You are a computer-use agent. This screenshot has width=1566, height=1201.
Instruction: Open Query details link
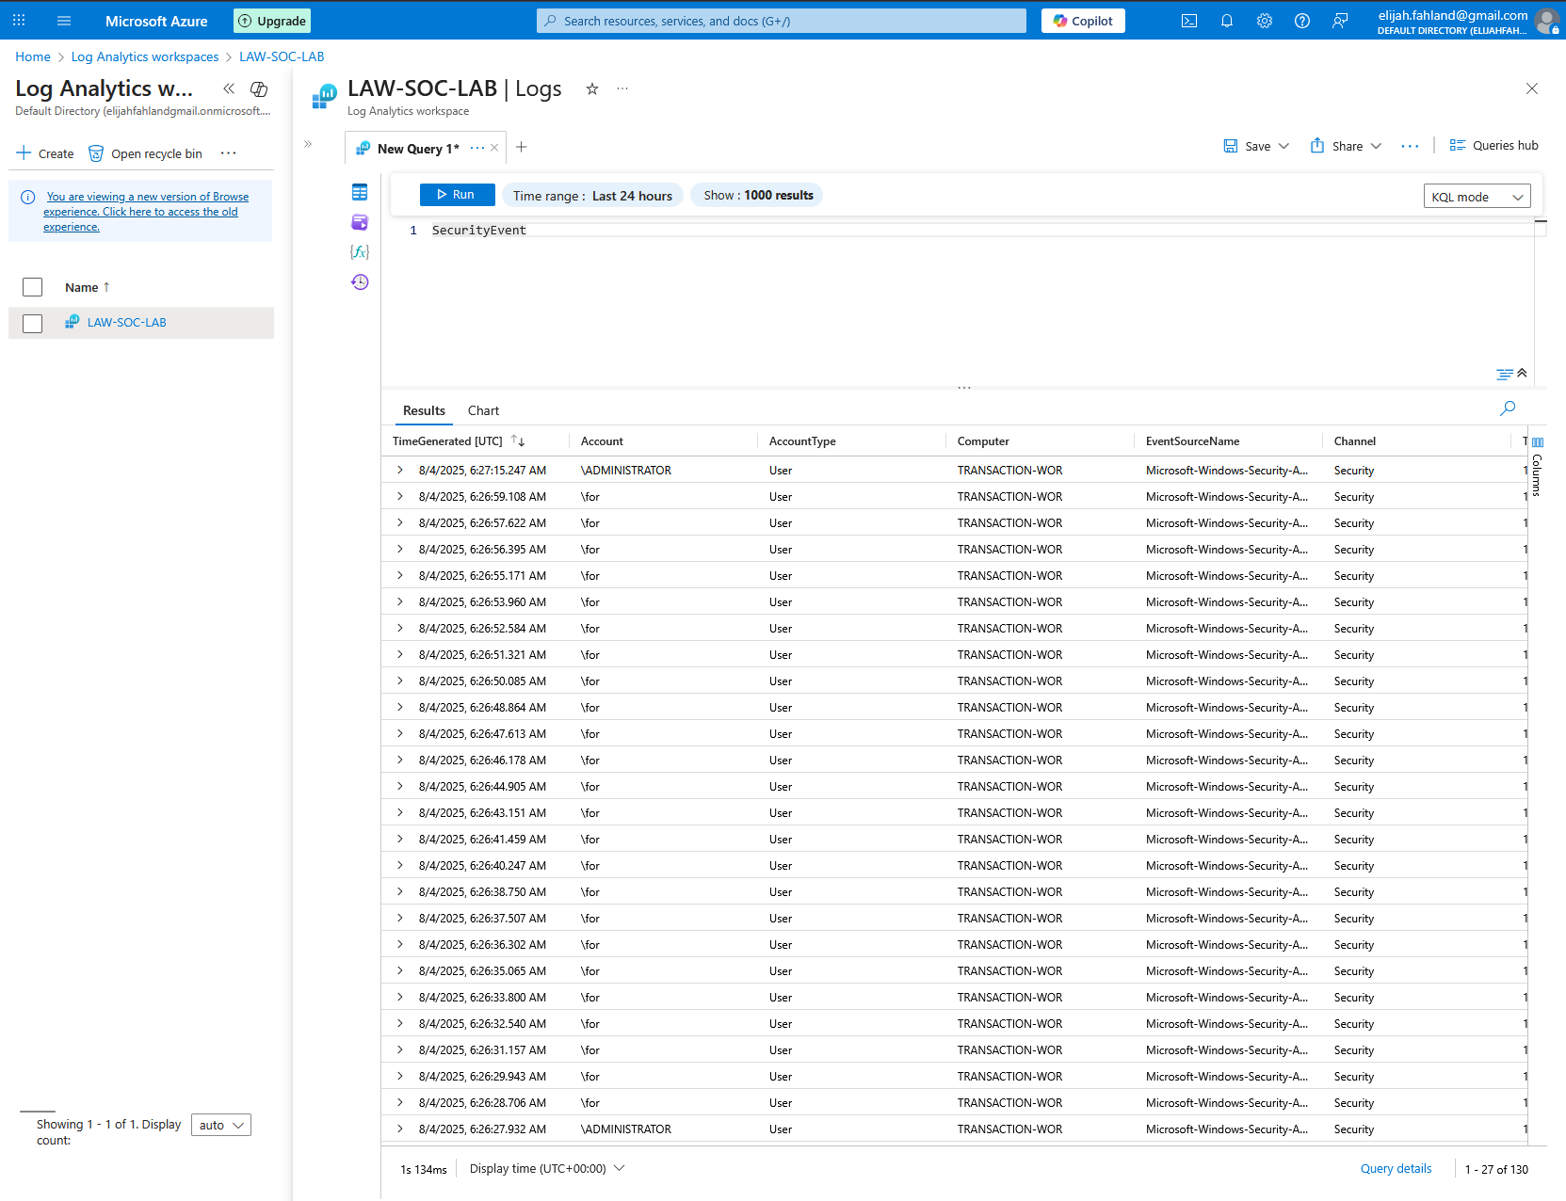coord(1396,1168)
